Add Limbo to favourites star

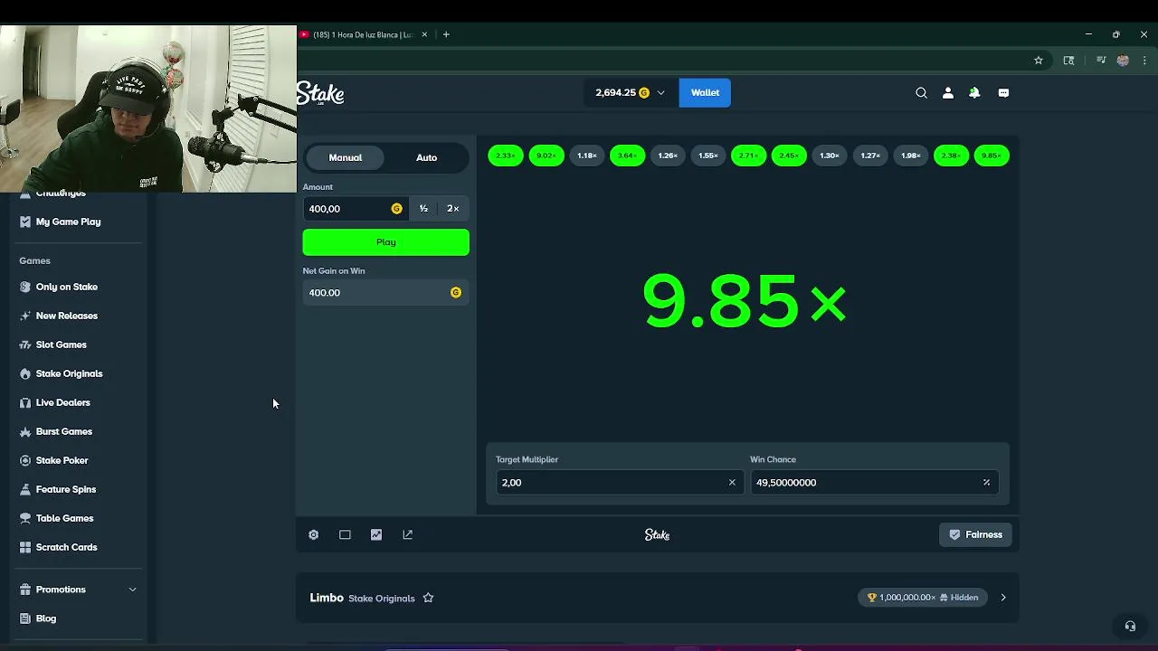(x=428, y=598)
